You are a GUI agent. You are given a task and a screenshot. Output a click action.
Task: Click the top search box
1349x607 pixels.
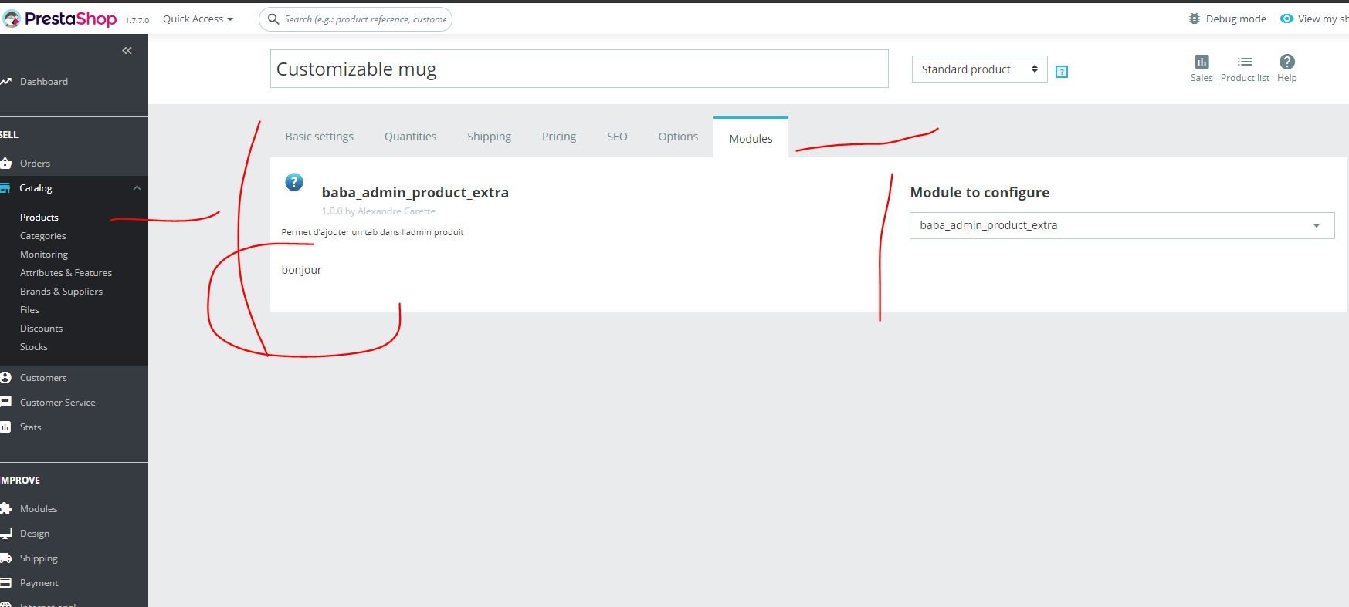(355, 19)
